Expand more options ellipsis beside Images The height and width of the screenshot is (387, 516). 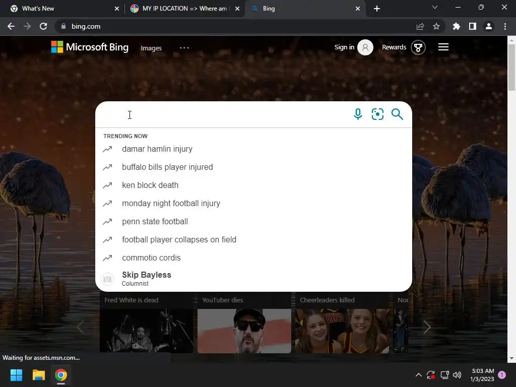[184, 48]
